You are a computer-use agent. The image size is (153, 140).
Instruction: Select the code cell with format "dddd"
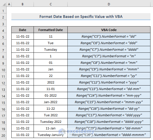[x=109, y=50]
